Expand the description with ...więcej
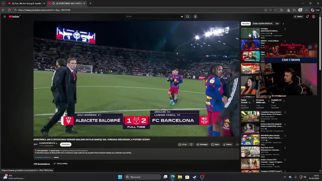 pyautogui.click(x=56, y=157)
